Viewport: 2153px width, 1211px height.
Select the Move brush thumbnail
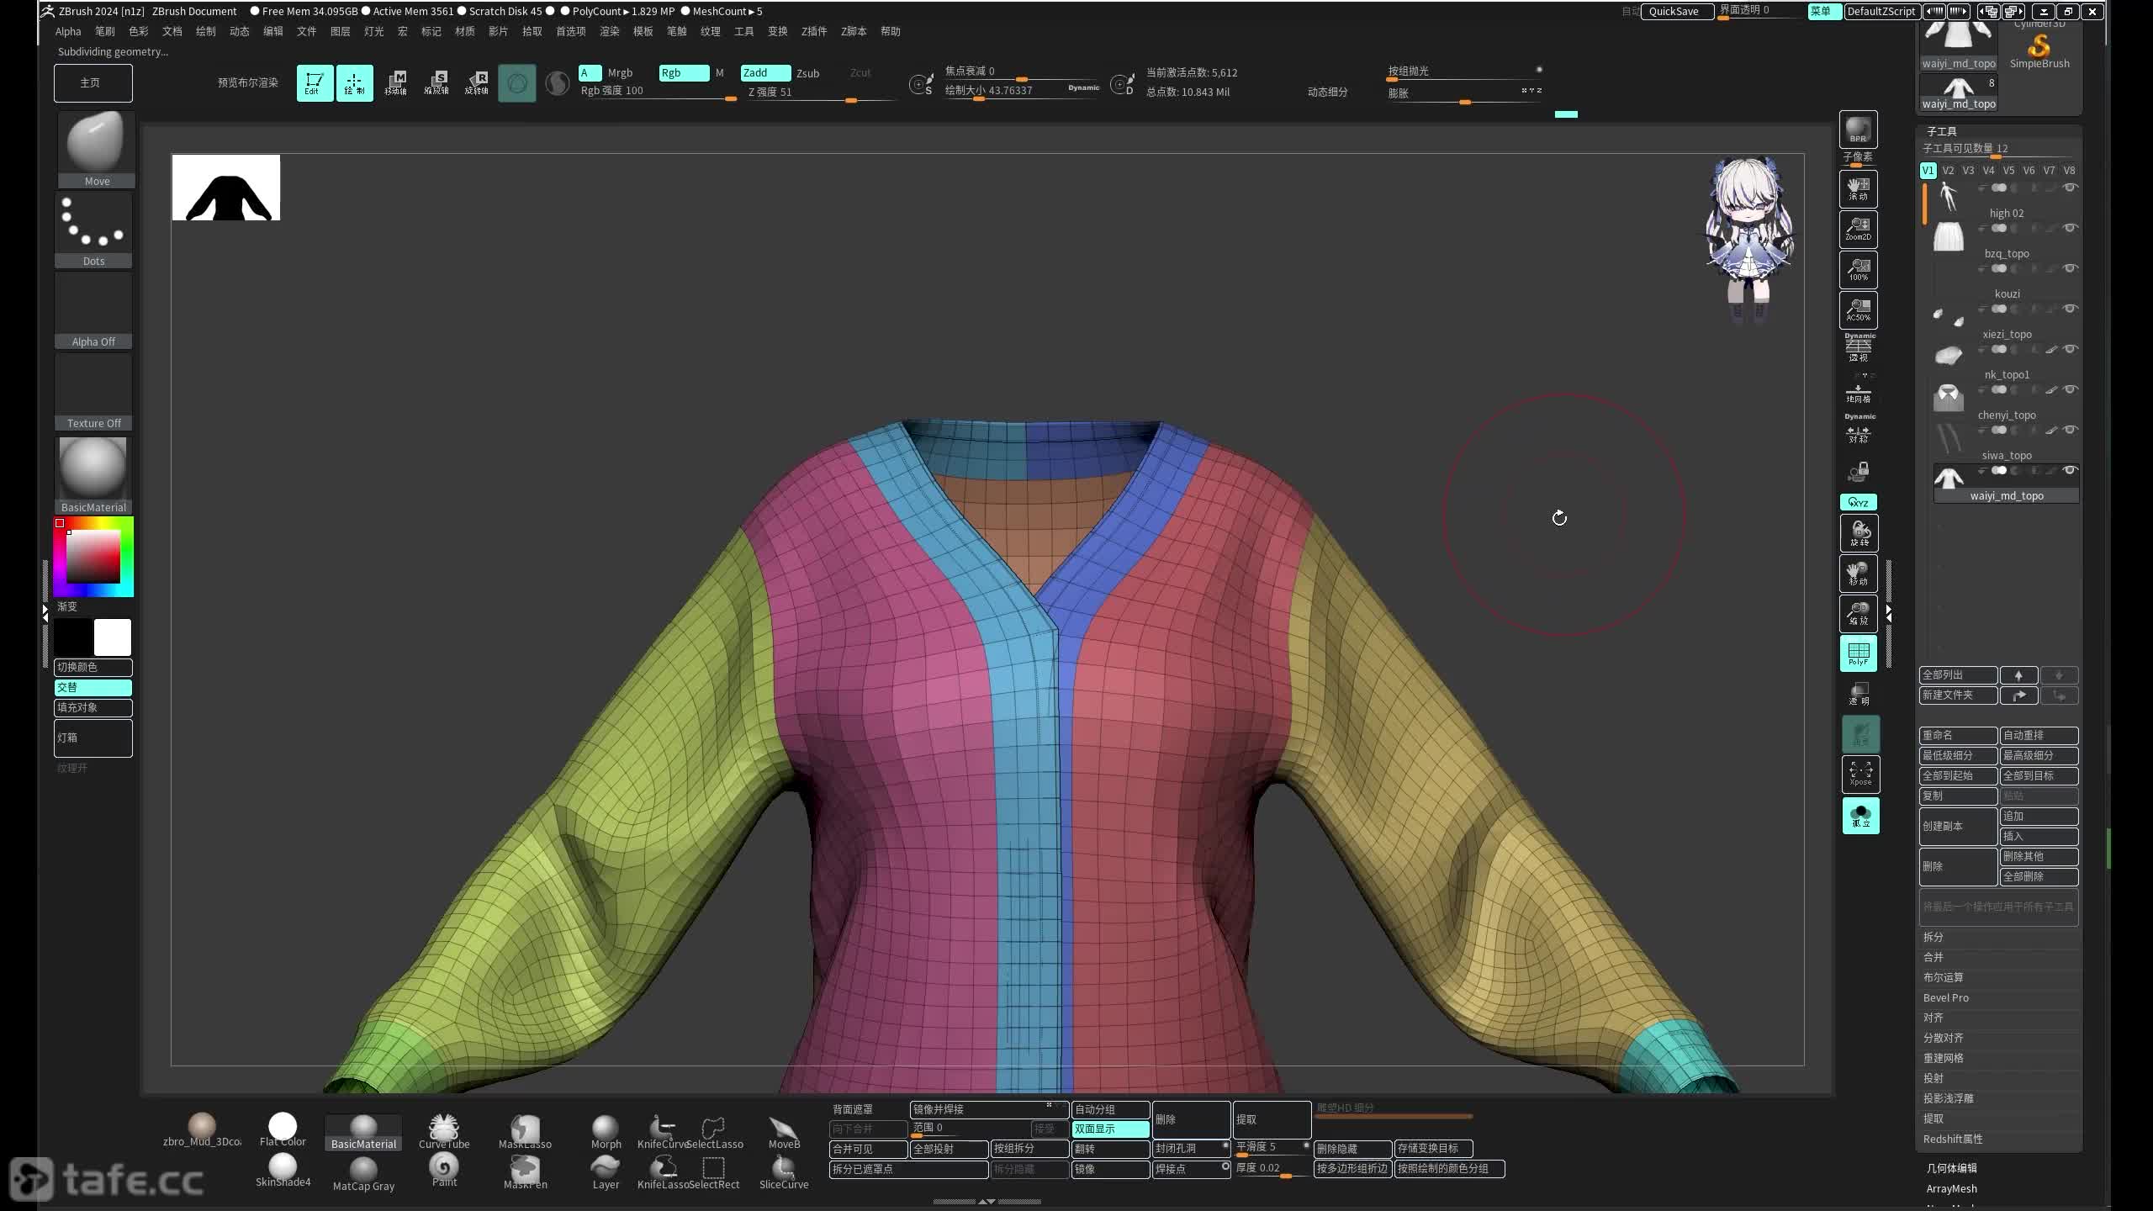coord(96,149)
